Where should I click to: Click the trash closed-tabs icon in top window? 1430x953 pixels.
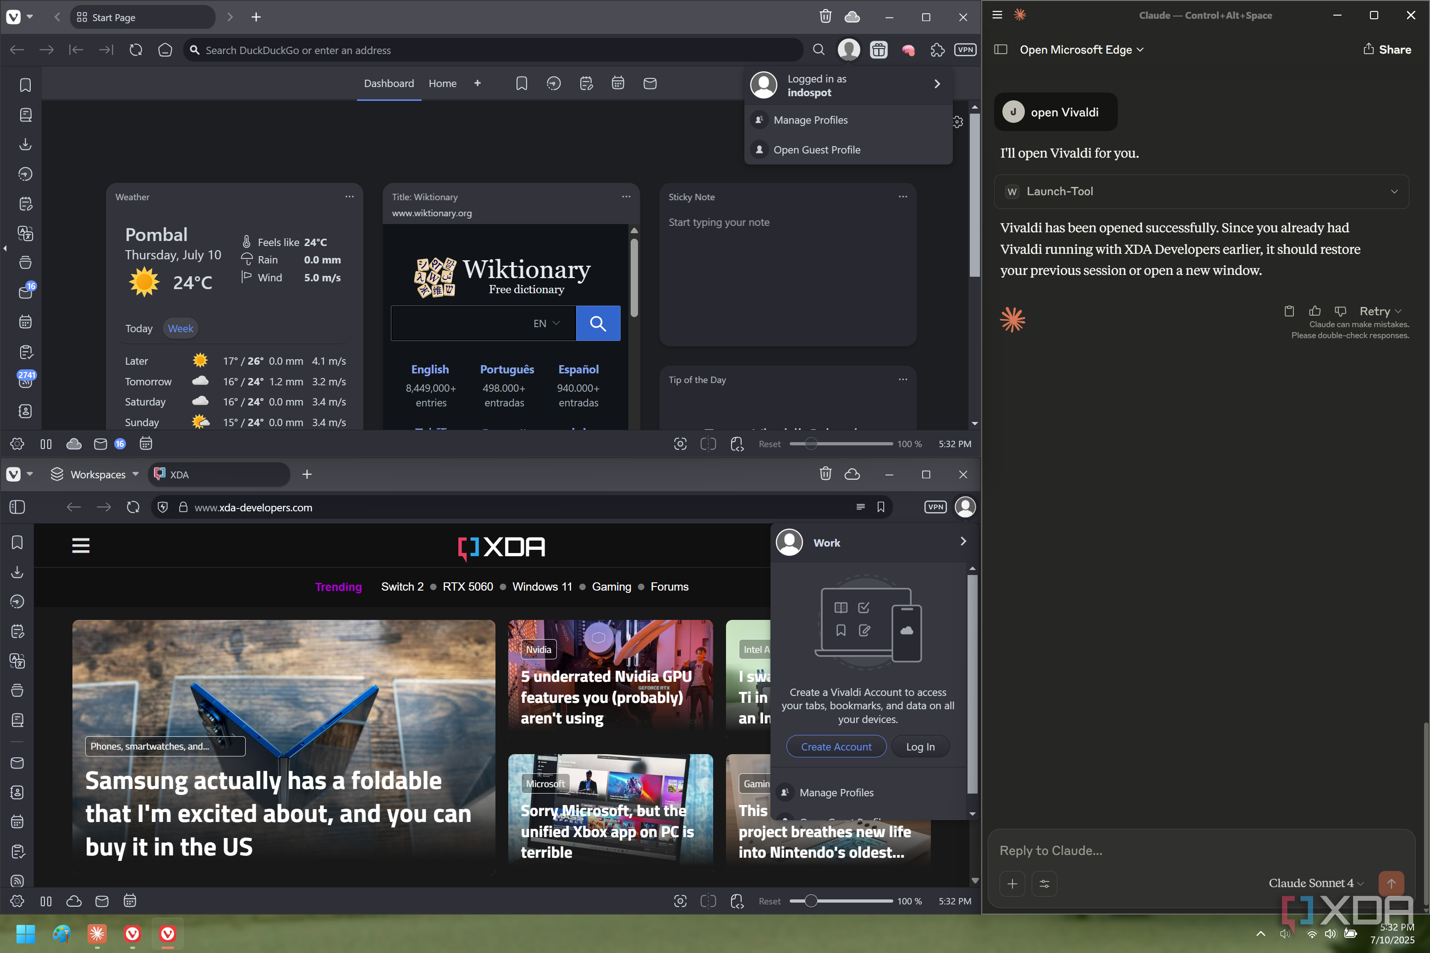tap(825, 16)
